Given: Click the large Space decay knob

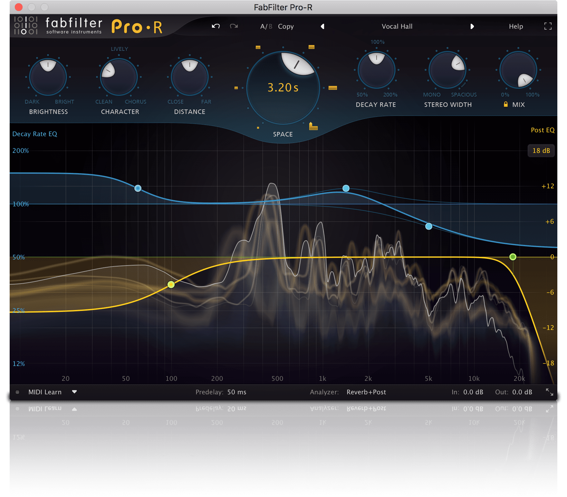Looking at the screenshot, I should (x=283, y=88).
